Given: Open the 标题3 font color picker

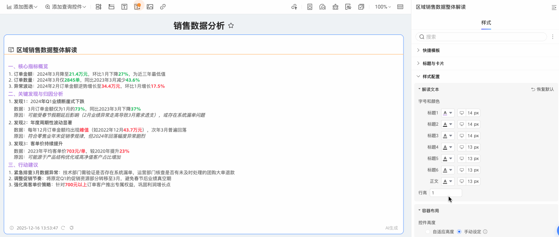Looking at the screenshot, I should [x=448, y=136].
